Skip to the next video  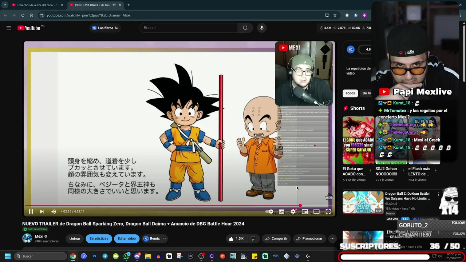(42, 211)
